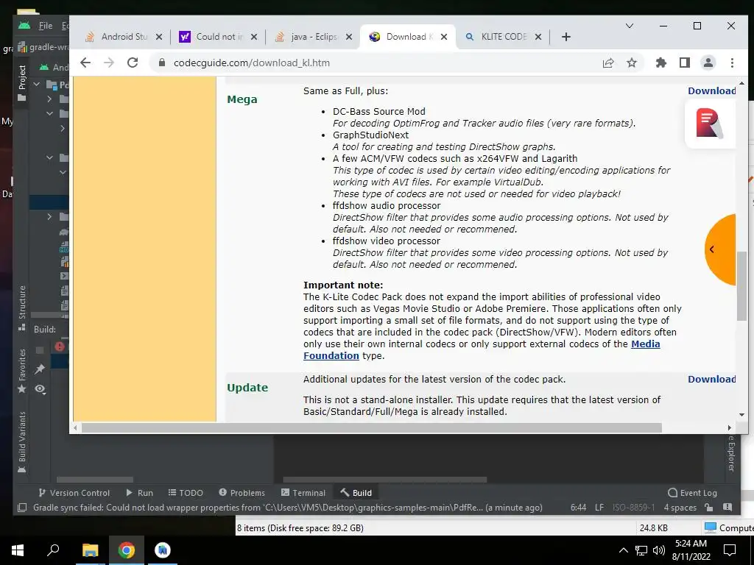The image size is (754, 565).
Task: Open Favorites tool window tab
Action: (x=21, y=371)
